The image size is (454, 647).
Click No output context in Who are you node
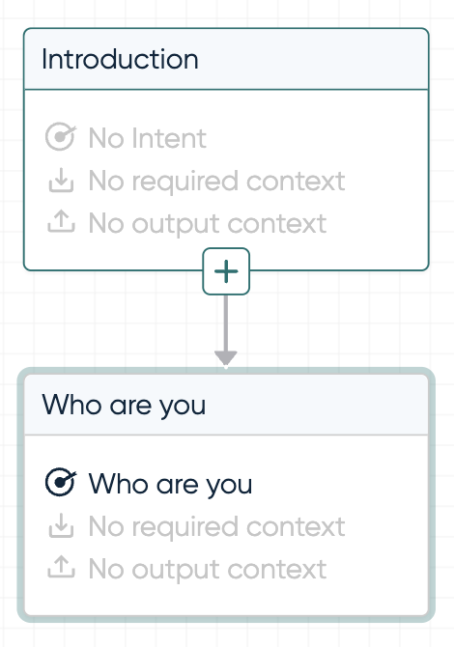click(x=208, y=569)
